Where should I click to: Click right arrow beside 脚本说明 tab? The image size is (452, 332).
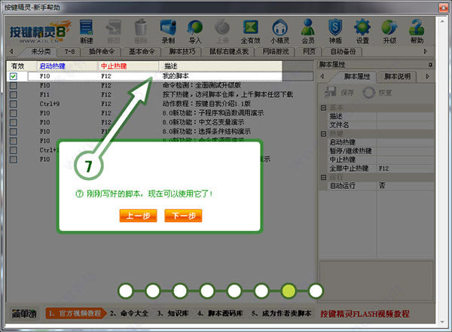click(427, 76)
